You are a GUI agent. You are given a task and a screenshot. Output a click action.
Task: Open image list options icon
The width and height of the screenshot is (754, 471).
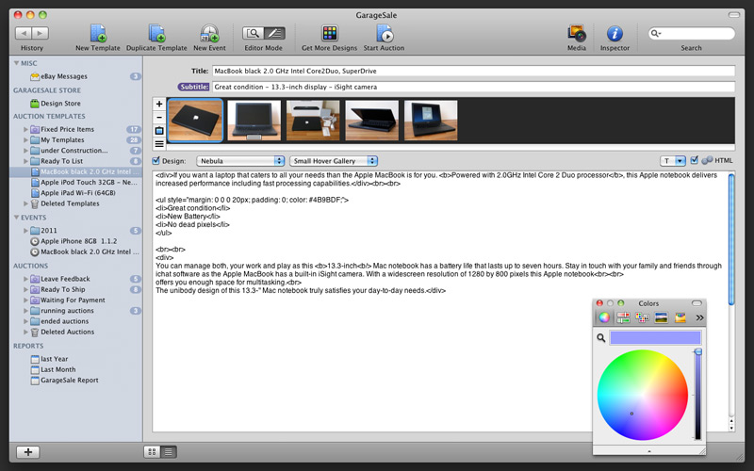point(159,144)
